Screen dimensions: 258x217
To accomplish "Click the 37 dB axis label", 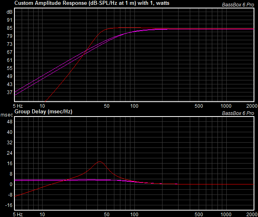I will (10, 92).
